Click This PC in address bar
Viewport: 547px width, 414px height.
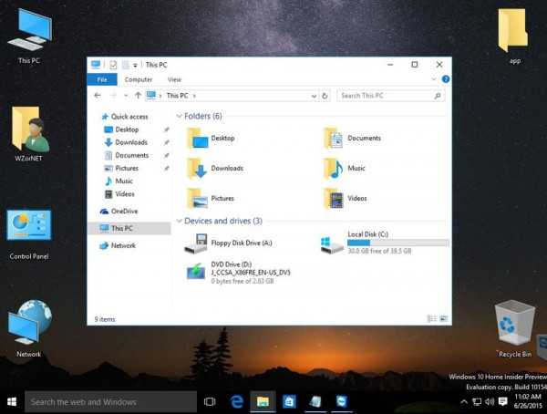[177, 96]
